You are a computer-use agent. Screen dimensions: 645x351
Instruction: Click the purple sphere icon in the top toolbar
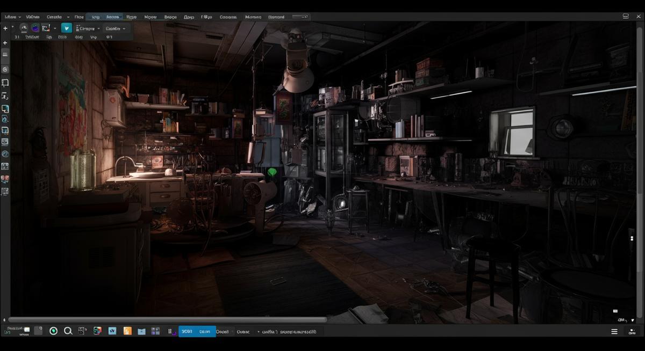[x=35, y=28]
